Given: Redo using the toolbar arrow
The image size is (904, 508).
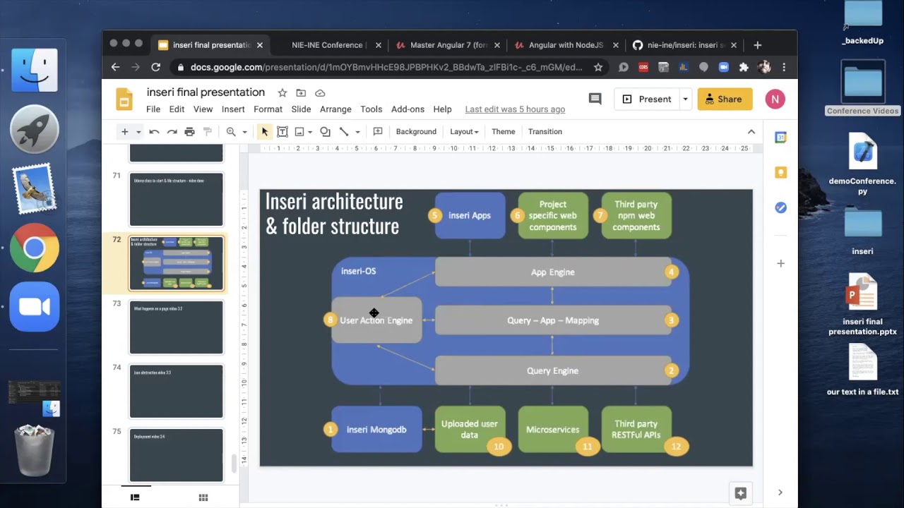Looking at the screenshot, I should 172,132.
